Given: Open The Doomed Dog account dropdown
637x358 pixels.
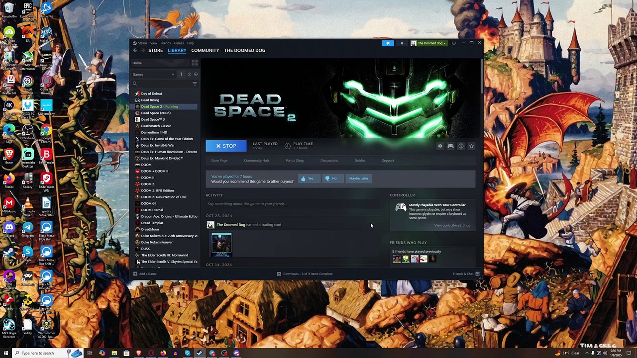Looking at the screenshot, I should click(428, 43).
